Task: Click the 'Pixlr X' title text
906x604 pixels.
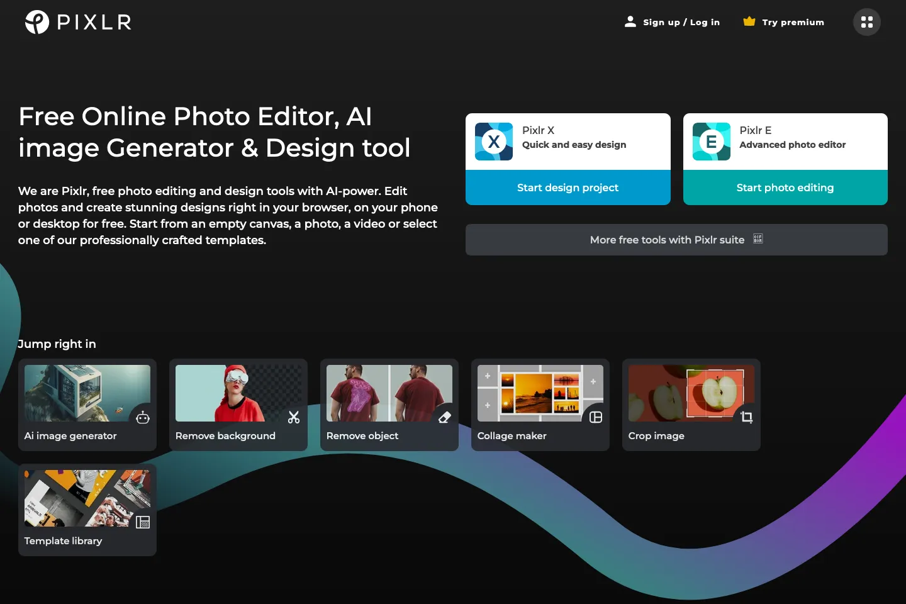Action: 538,130
